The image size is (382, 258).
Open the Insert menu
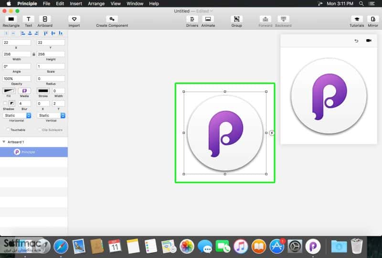(x=76, y=4)
